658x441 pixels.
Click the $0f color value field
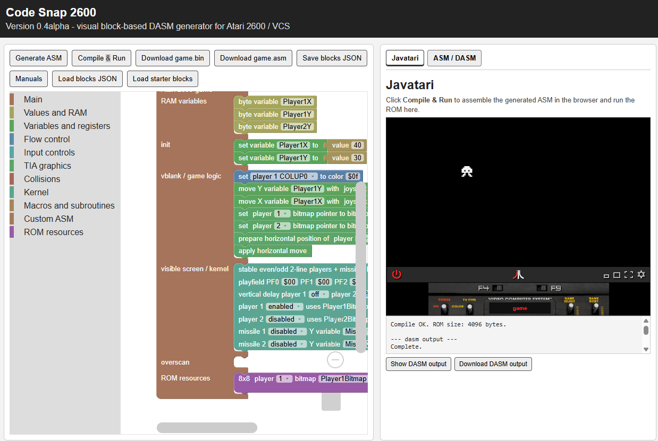tap(353, 176)
